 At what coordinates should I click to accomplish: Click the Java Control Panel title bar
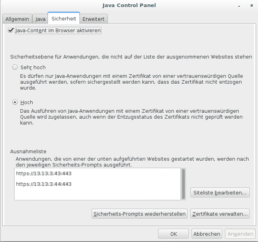pos(129,5)
